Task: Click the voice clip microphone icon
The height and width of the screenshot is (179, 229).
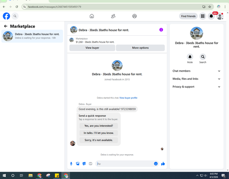Action: 71,164
